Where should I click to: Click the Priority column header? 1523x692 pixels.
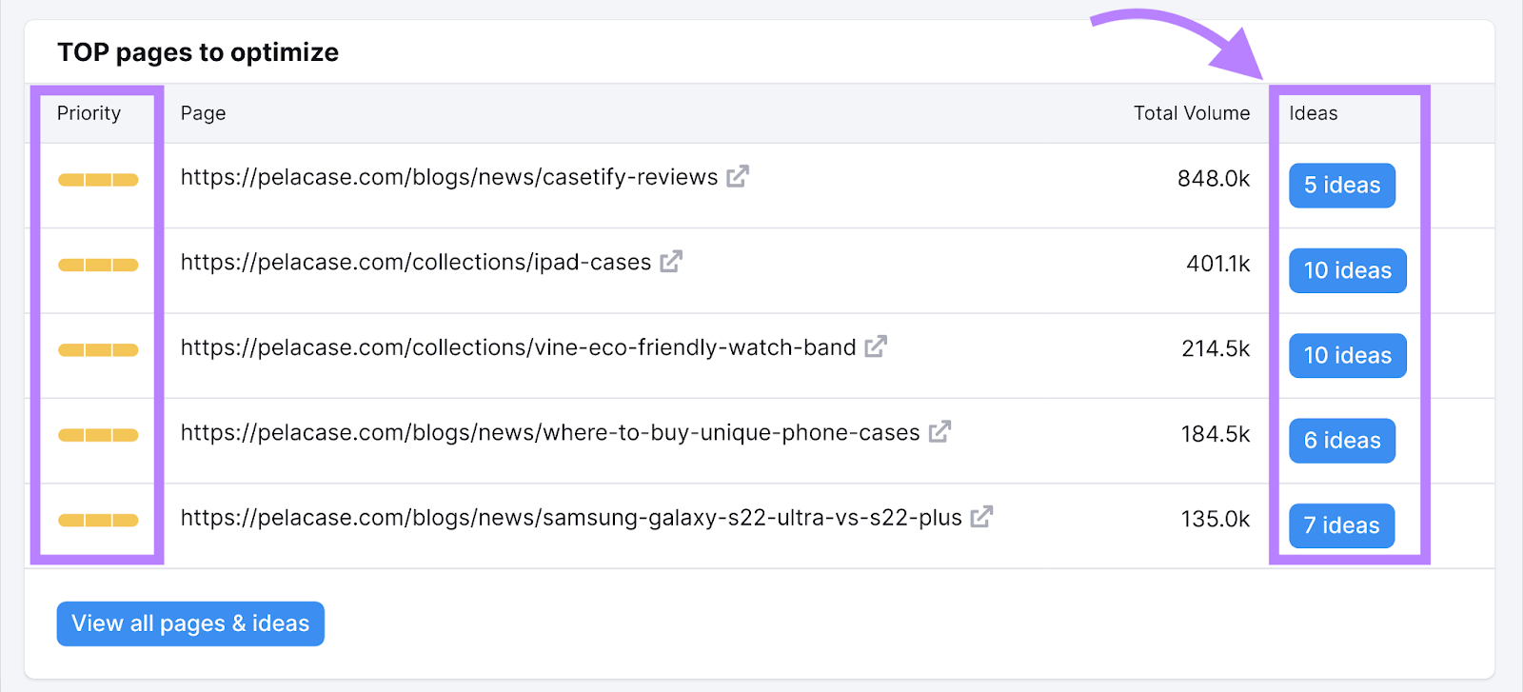(89, 113)
